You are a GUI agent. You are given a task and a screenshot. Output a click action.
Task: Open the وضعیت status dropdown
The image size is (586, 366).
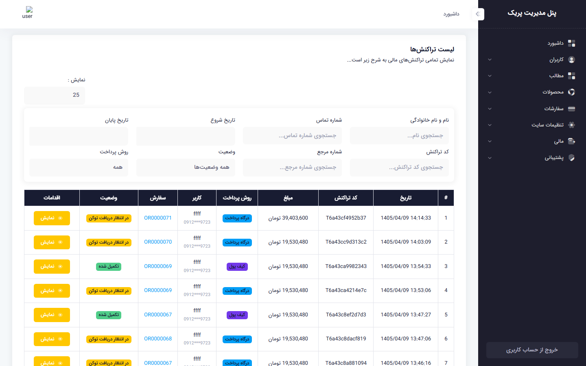pyautogui.click(x=186, y=167)
